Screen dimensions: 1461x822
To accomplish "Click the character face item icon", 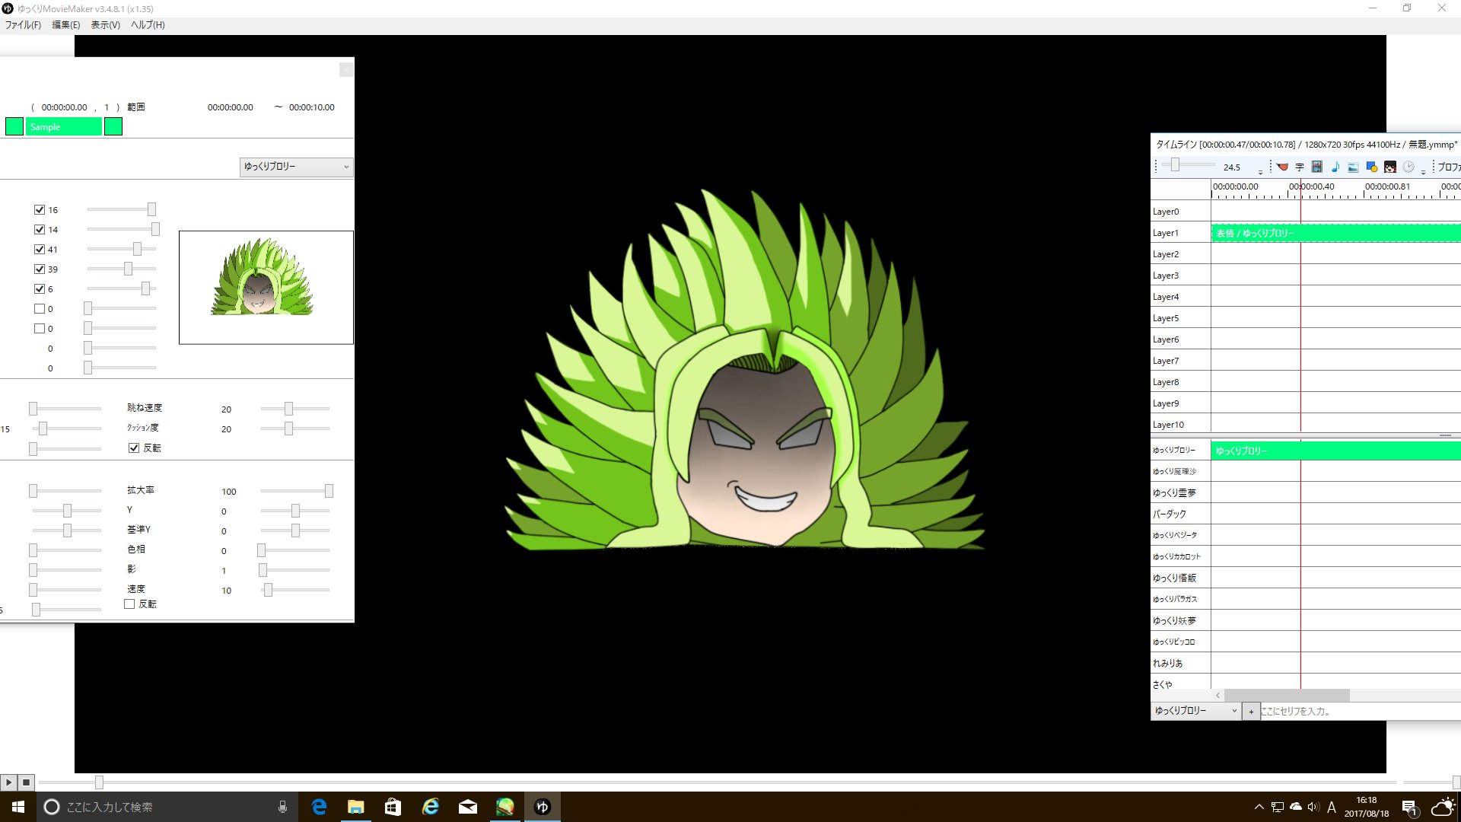I will (x=1390, y=167).
